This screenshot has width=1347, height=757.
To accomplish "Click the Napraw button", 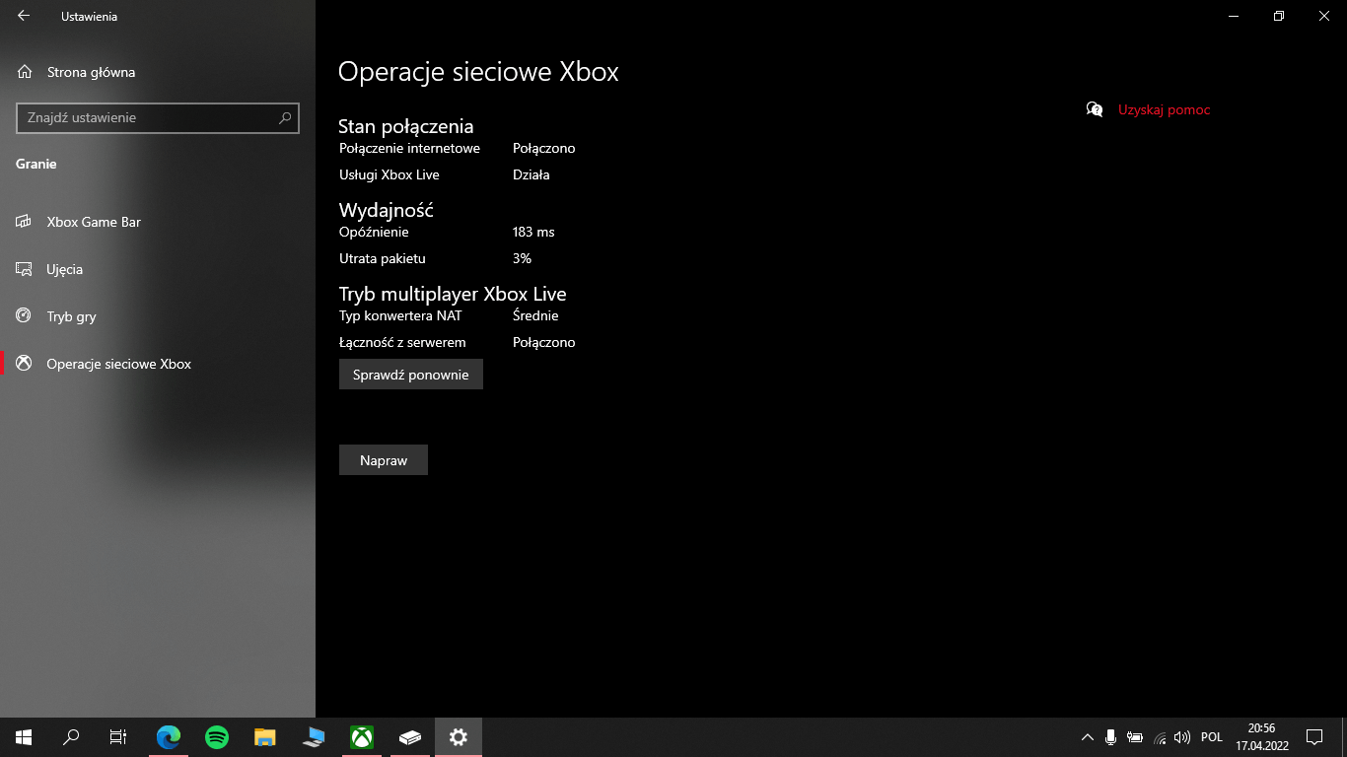I will pyautogui.click(x=384, y=460).
